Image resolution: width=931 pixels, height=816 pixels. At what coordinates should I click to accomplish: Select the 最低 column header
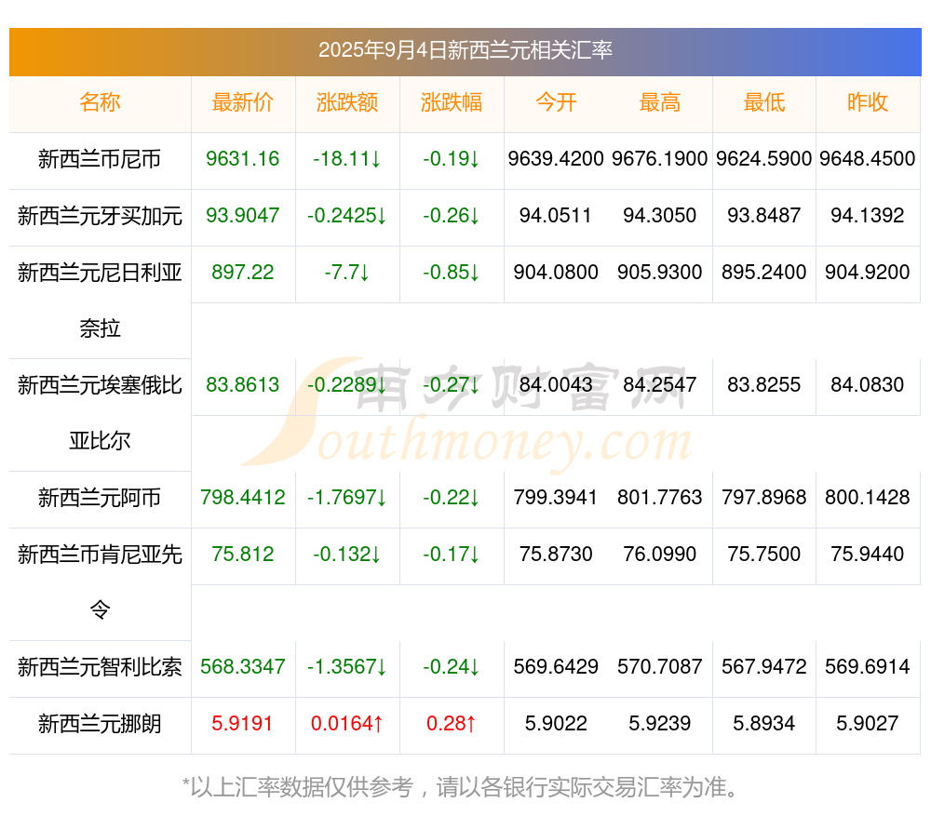point(764,102)
